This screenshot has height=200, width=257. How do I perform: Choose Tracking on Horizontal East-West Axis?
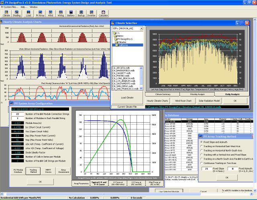tap(201, 147)
